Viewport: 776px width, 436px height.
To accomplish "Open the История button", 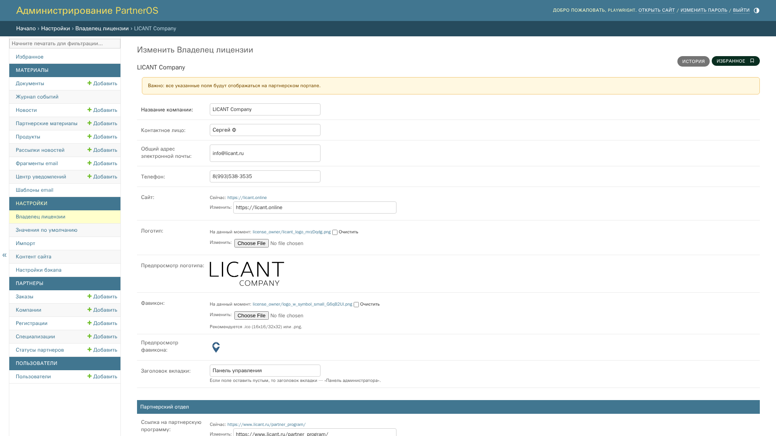I will point(694,61).
